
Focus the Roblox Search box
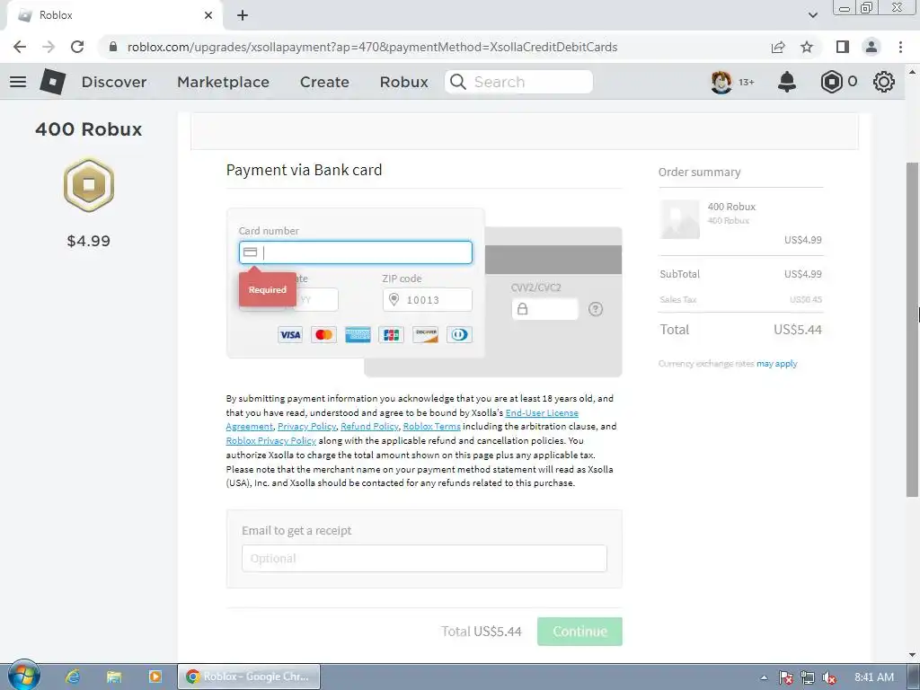[518, 82]
